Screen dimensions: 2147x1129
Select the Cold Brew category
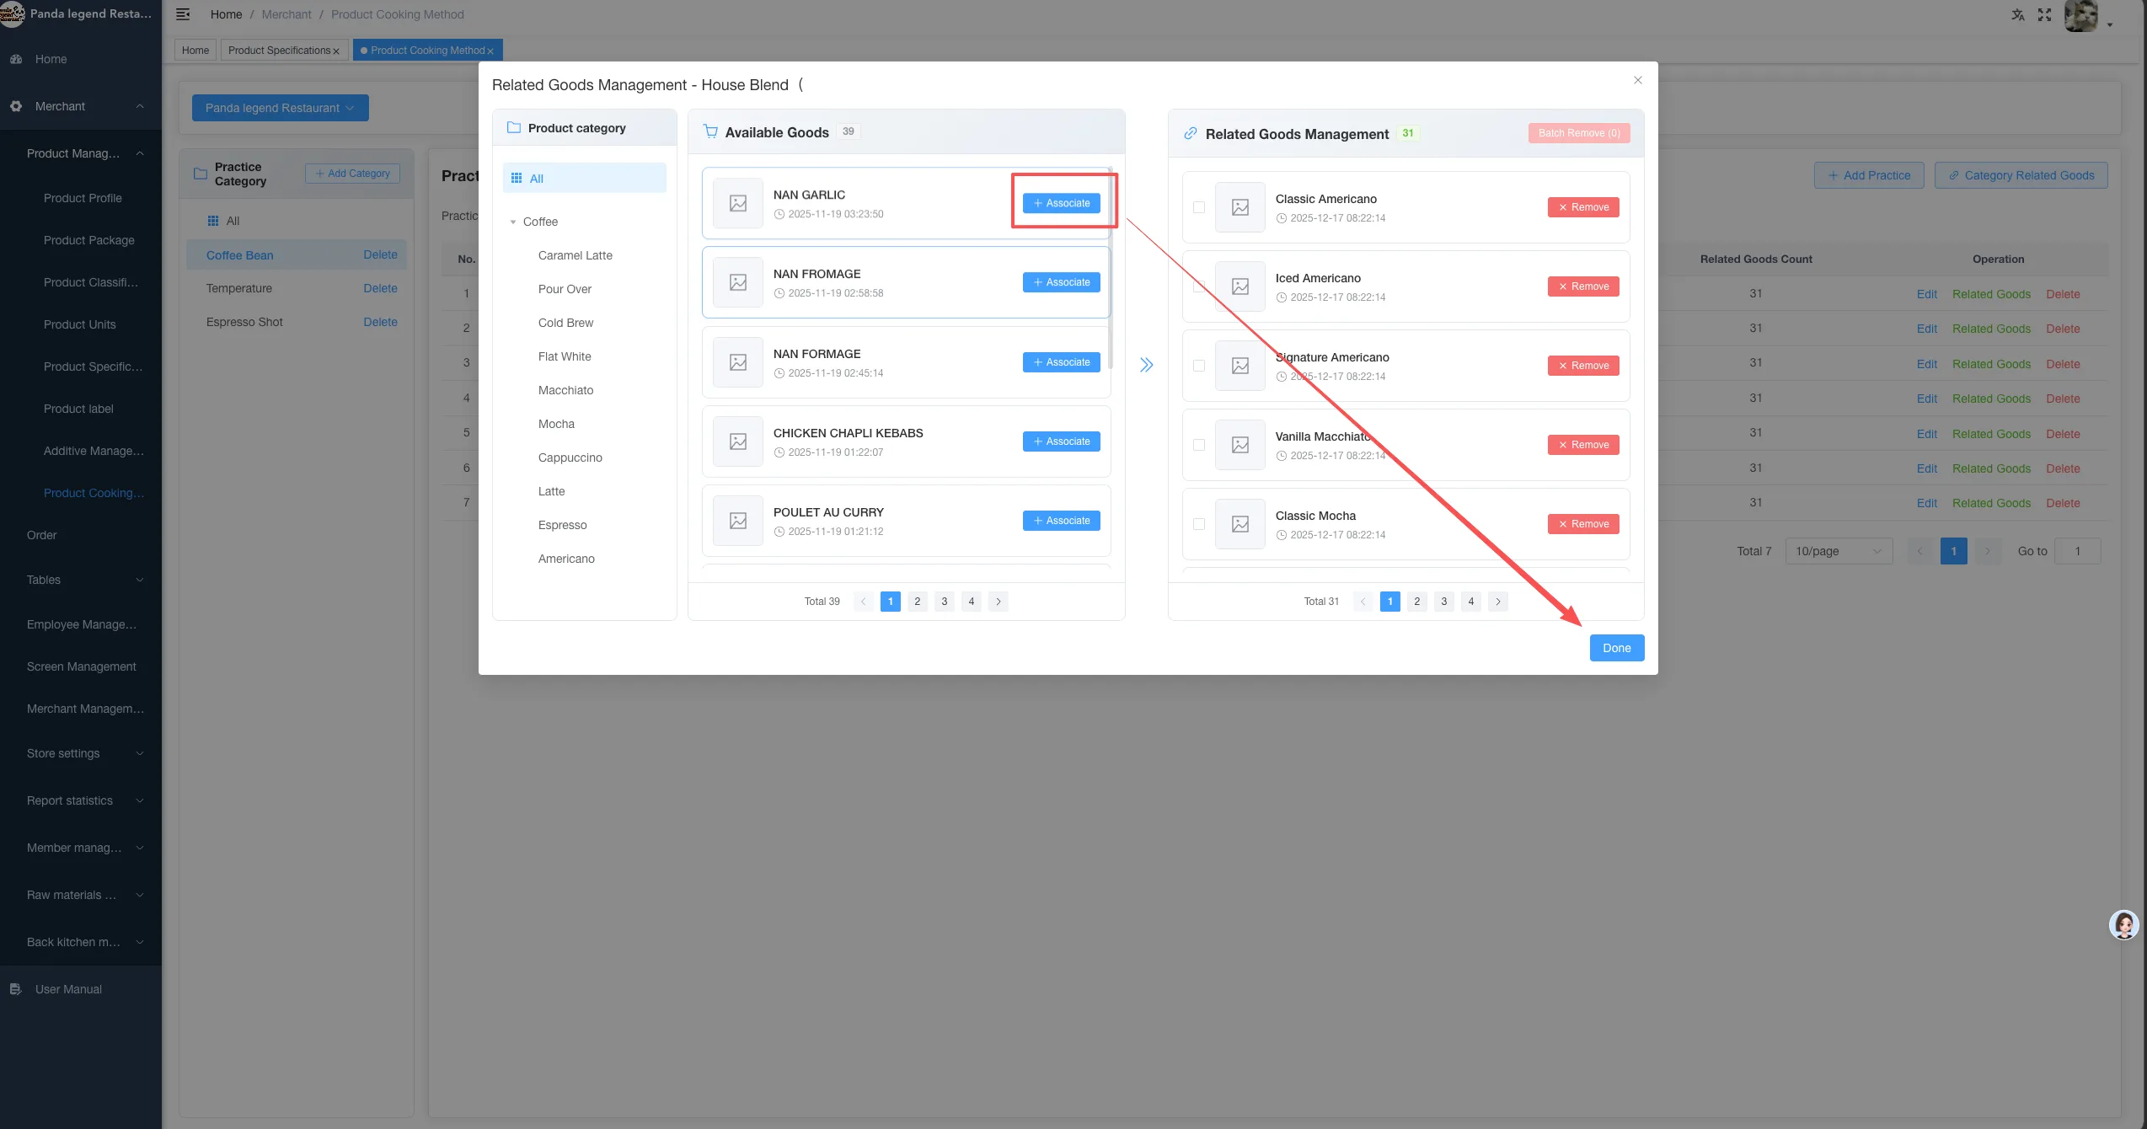tap(565, 323)
